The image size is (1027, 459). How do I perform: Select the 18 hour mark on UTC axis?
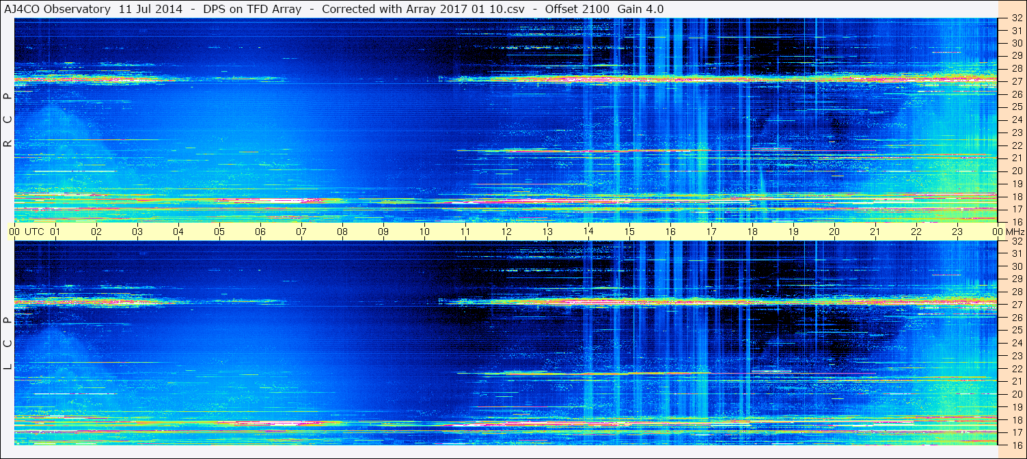click(752, 232)
